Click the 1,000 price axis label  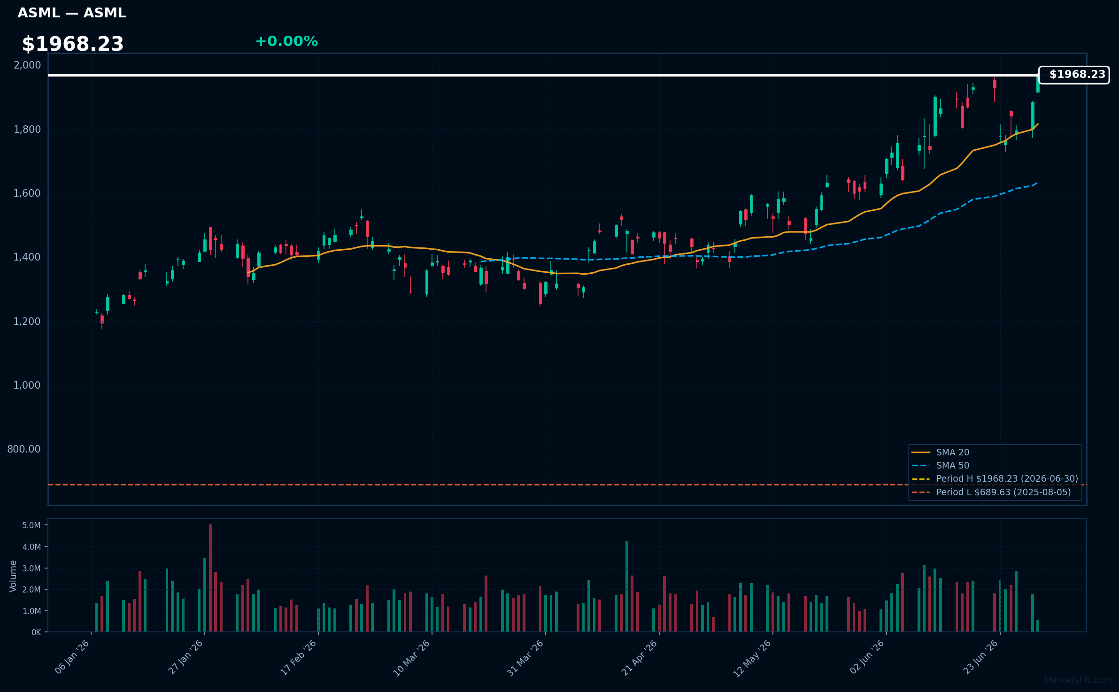pyautogui.click(x=27, y=385)
